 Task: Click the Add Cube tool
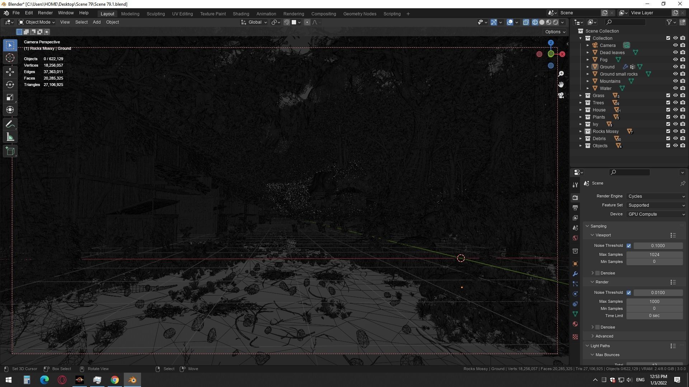click(10, 151)
